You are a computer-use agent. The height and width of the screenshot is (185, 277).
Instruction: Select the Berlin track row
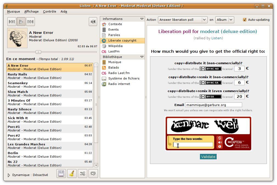coord(50,155)
